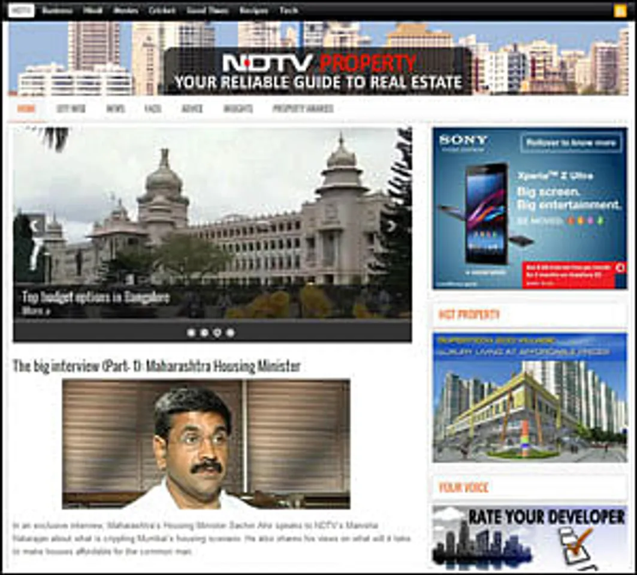Open Movies in the top bar
The width and height of the screenshot is (637, 575).
[125, 11]
